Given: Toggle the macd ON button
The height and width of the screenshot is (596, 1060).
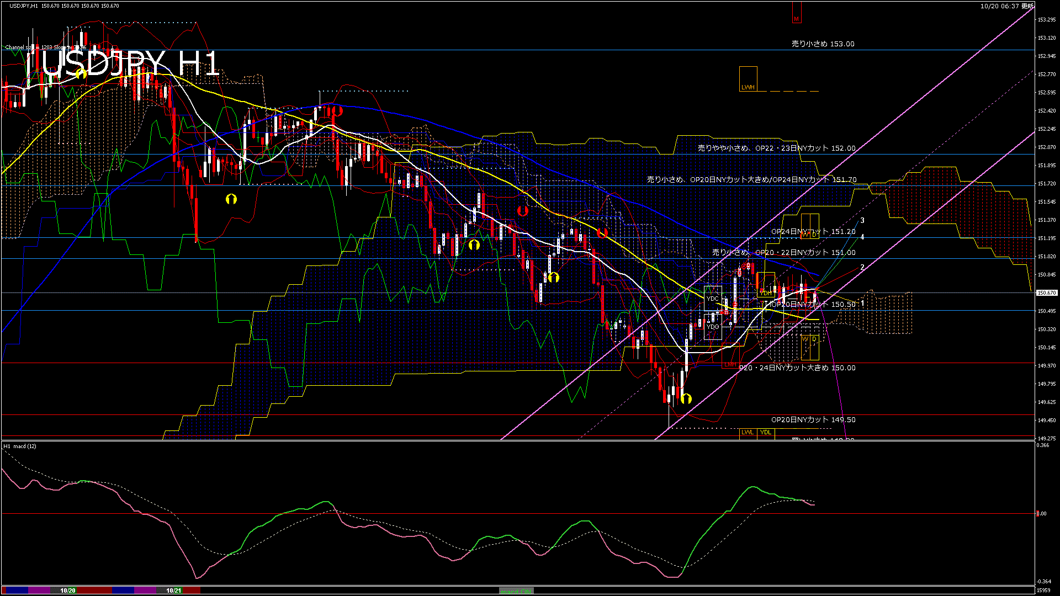Looking at the screenshot, I should point(516,591).
